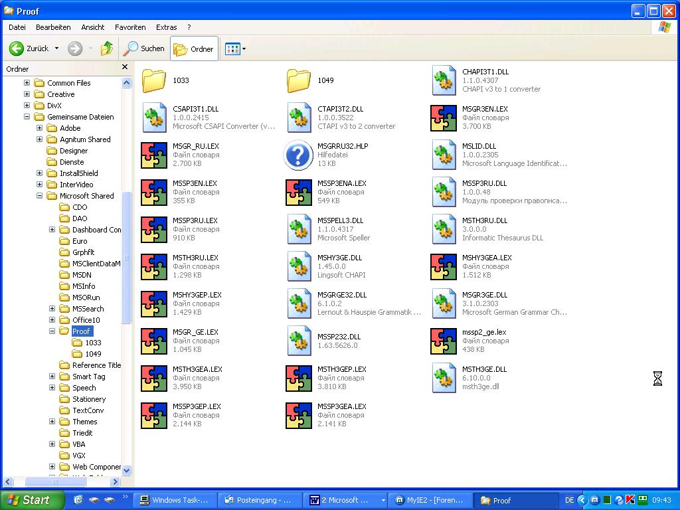Click the DE language indicator in tray

tap(569, 501)
